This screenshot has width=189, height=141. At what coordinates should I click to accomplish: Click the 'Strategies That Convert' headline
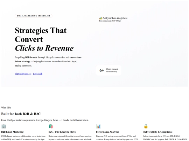(x=41, y=35)
